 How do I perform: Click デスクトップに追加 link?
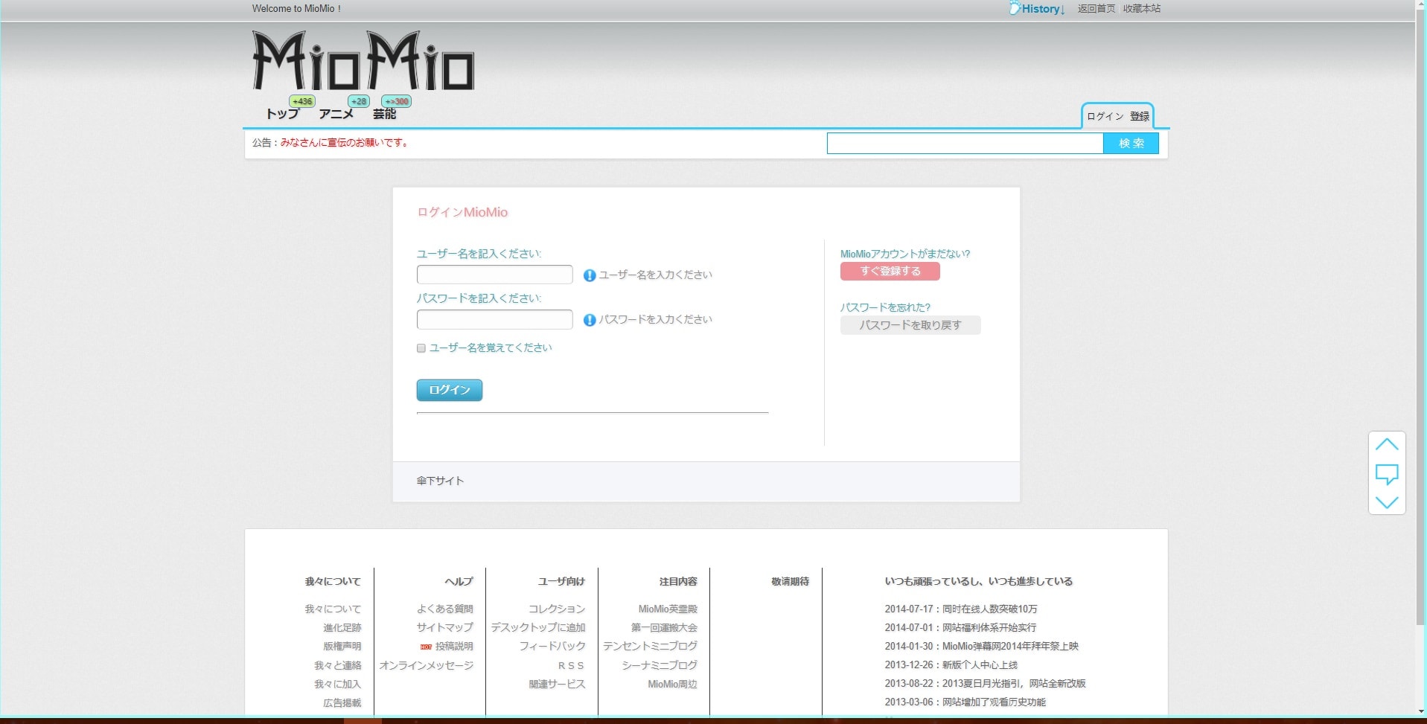pyautogui.click(x=538, y=628)
